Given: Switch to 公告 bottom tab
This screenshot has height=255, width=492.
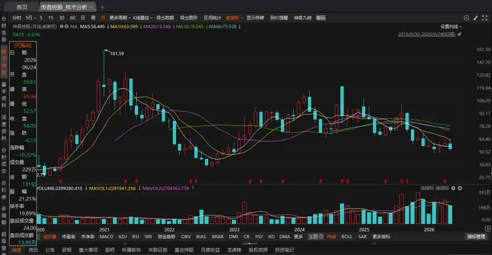Looking at the screenshot, I should pos(50,250).
